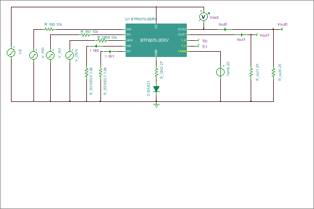Click the R_out1 25 label text
Screen dimensions: 314x209
click(x=257, y=73)
